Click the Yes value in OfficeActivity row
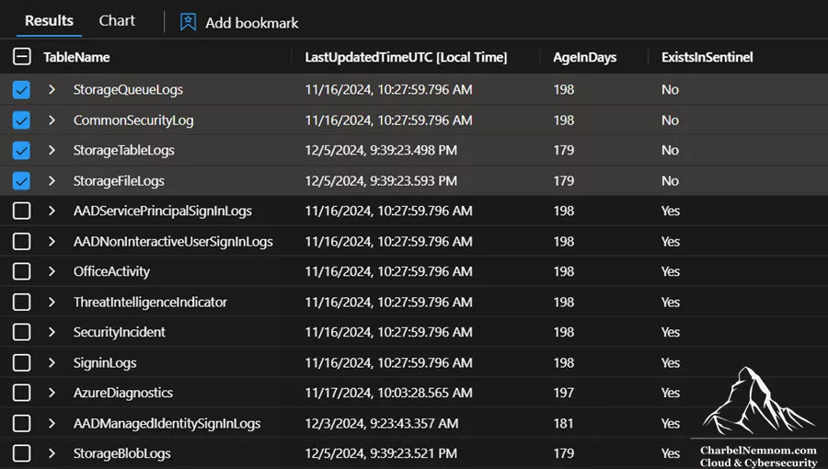828x469 pixels. (670, 271)
